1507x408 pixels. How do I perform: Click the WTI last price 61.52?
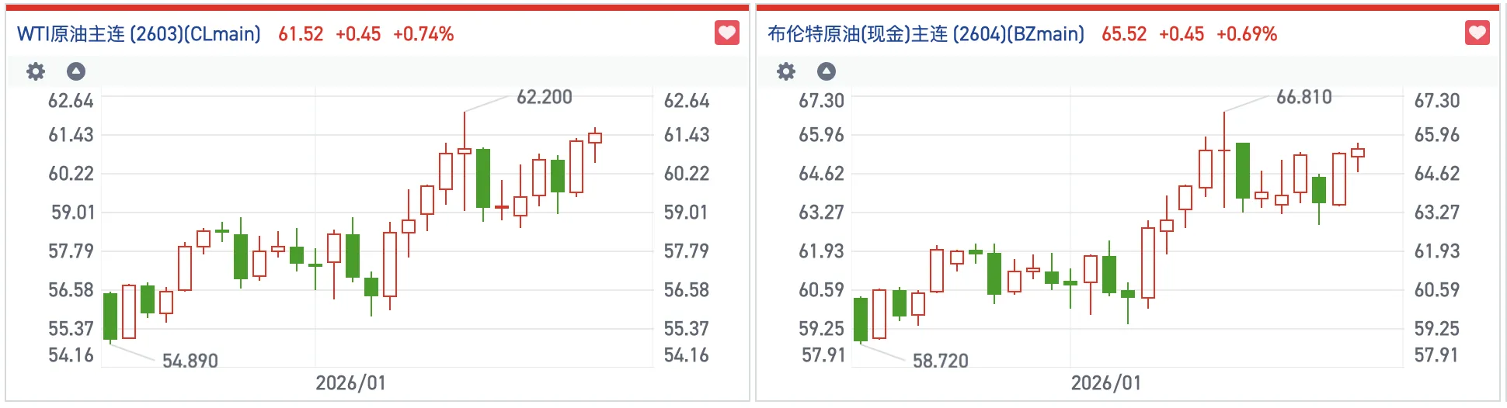tap(301, 34)
